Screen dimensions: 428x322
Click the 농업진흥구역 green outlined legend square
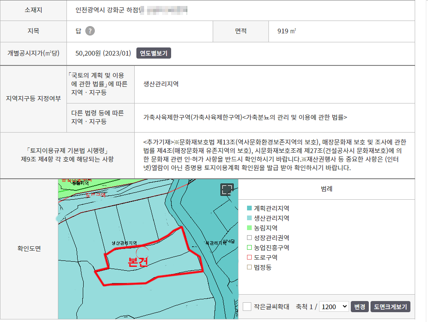[x=249, y=248]
